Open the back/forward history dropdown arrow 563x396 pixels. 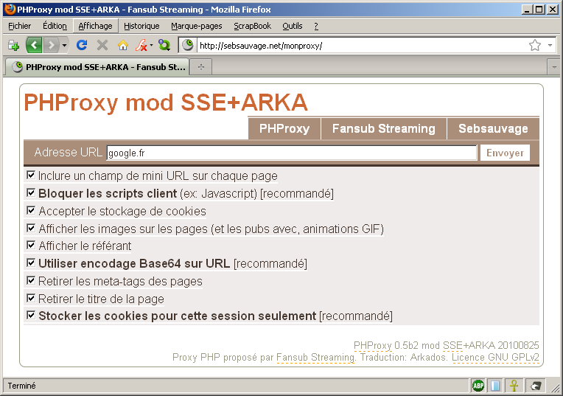click(x=65, y=46)
